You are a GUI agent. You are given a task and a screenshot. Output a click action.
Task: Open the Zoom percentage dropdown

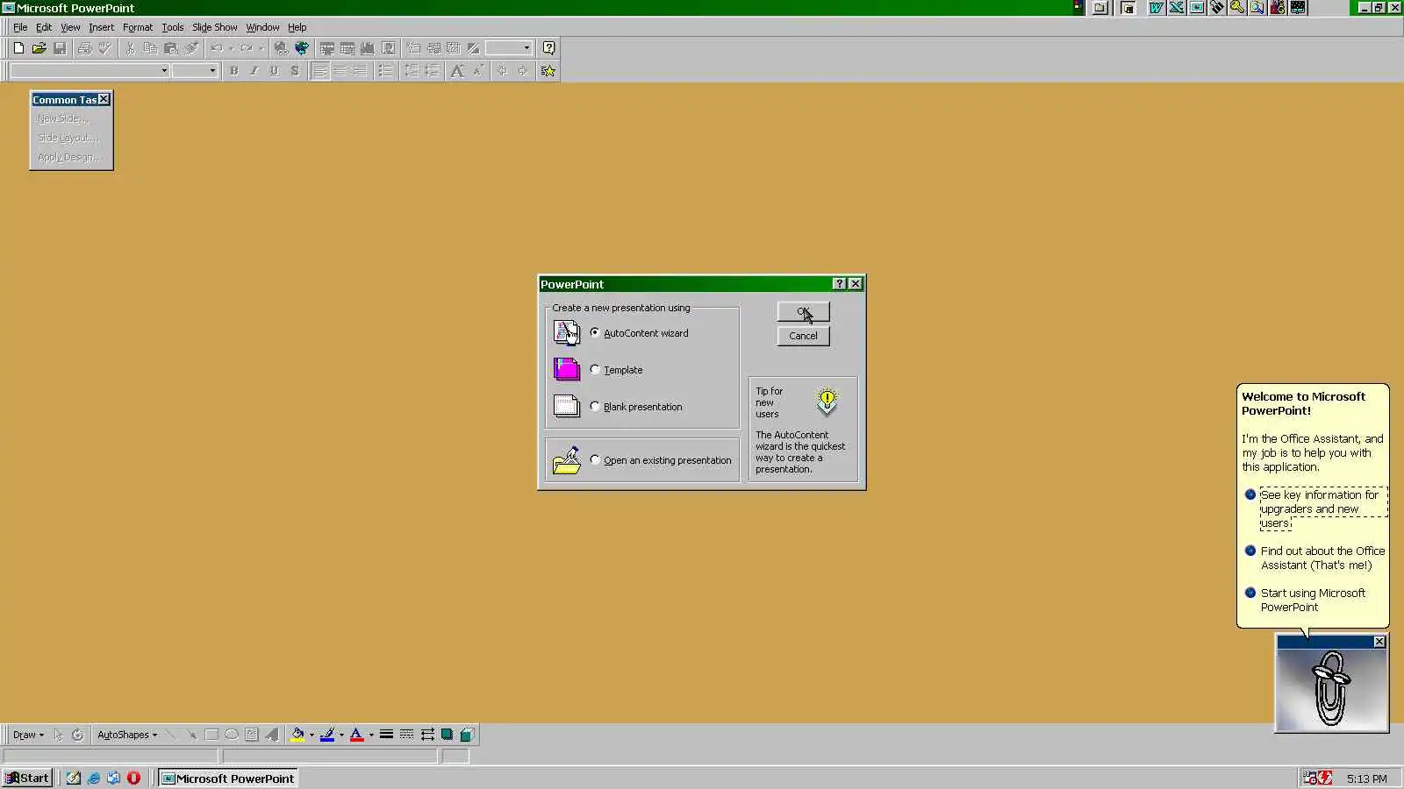[526, 48]
